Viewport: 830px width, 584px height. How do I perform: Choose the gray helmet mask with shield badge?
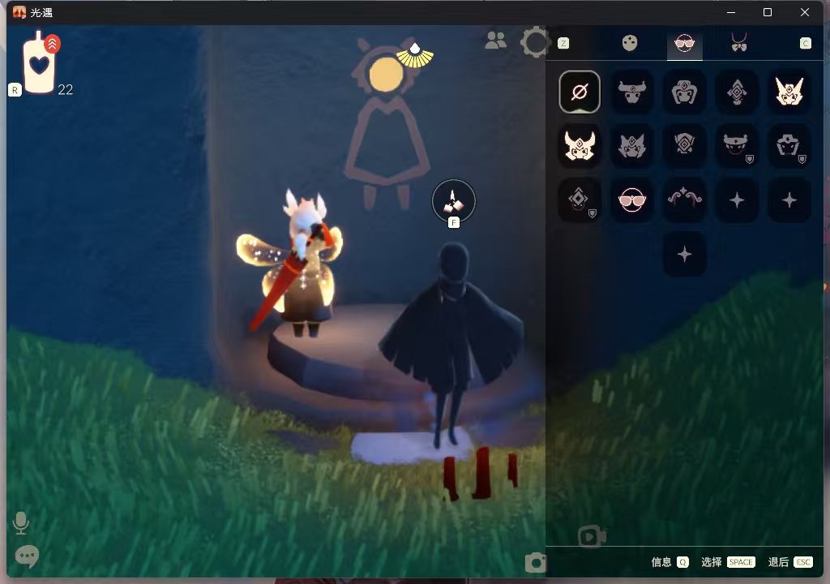point(789,146)
